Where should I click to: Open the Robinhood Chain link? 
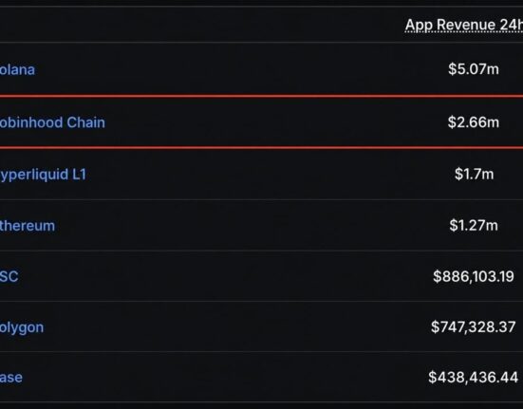coord(52,122)
